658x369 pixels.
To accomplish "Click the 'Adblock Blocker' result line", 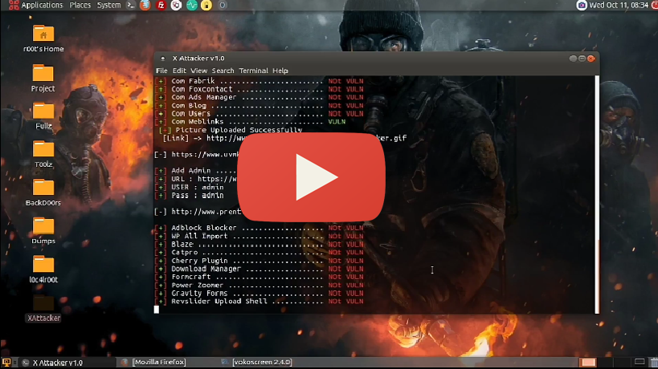I will coord(259,228).
